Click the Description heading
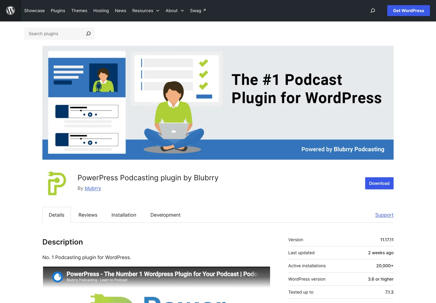 (x=63, y=242)
